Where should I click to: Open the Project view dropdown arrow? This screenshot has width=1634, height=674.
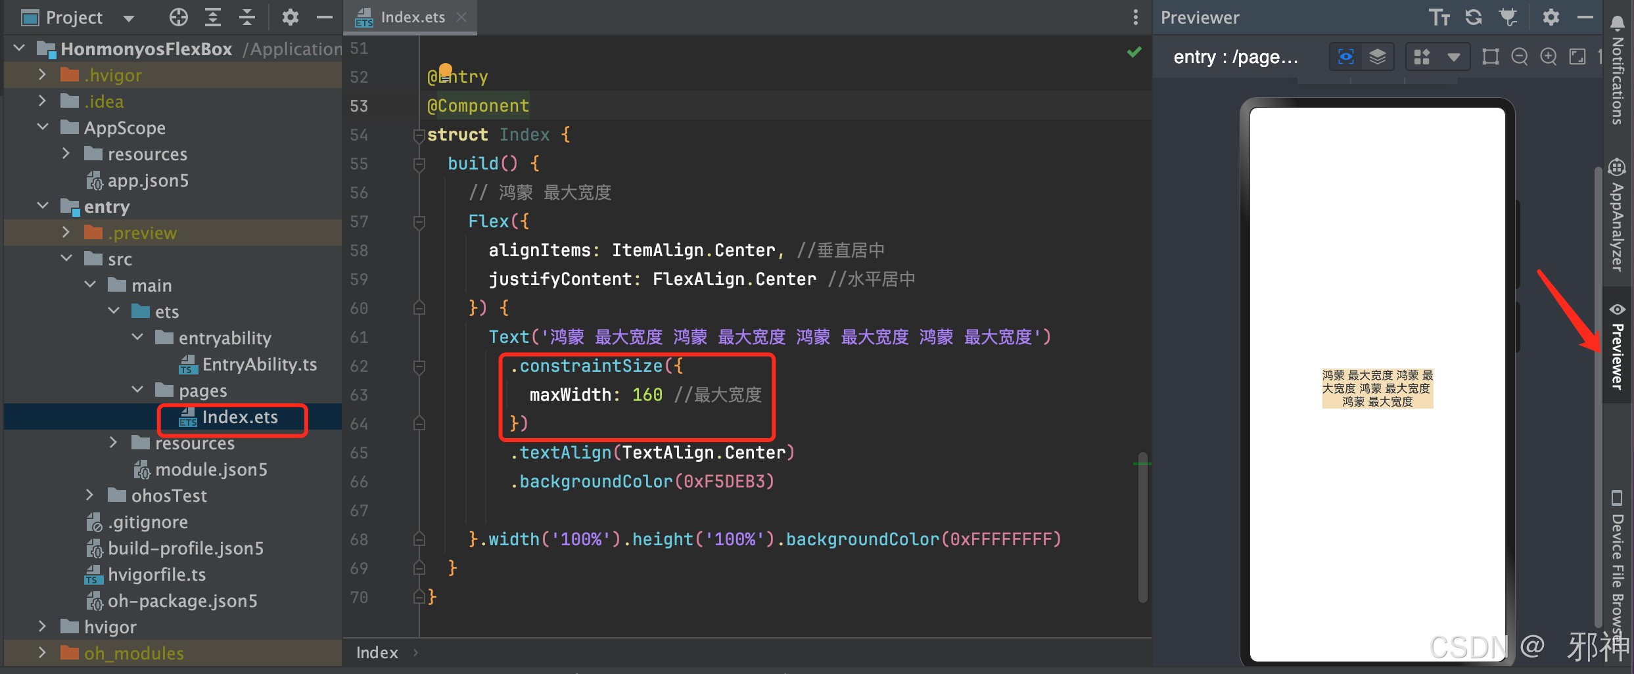click(x=129, y=18)
